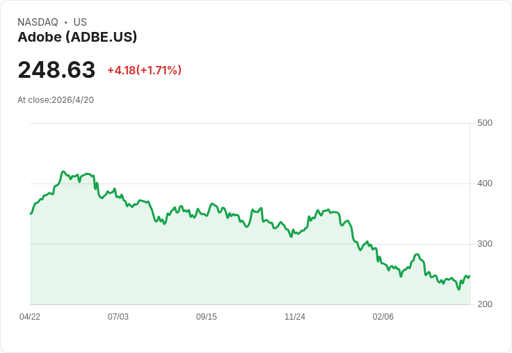Viewport: 512px width, 353px height.
Task: Click the dot separator between NASDAQ and US
Action: point(65,22)
